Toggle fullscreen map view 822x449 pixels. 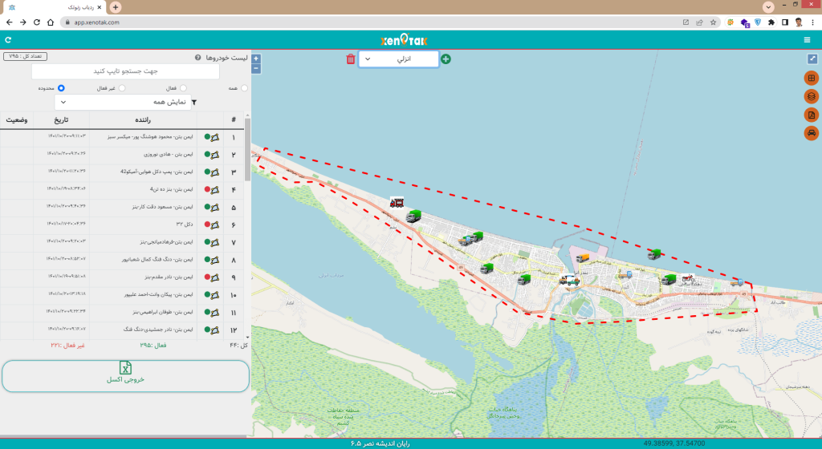[812, 59]
